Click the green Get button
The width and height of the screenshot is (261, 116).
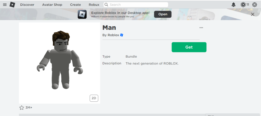(189, 47)
